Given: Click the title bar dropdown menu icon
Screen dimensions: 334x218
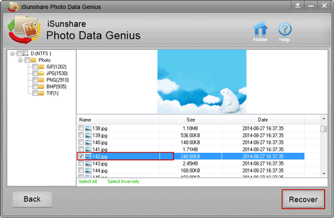Looking at the screenshot, I should pyautogui.click(x=297, y=6).
